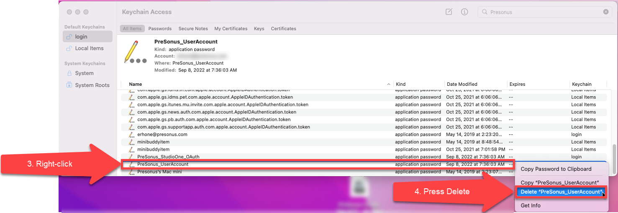The image size is (618, 213).
Task: Select com.apple.gs.itunes.mu.invite token item
Action: pyautogui.click(x=364, y=105)
